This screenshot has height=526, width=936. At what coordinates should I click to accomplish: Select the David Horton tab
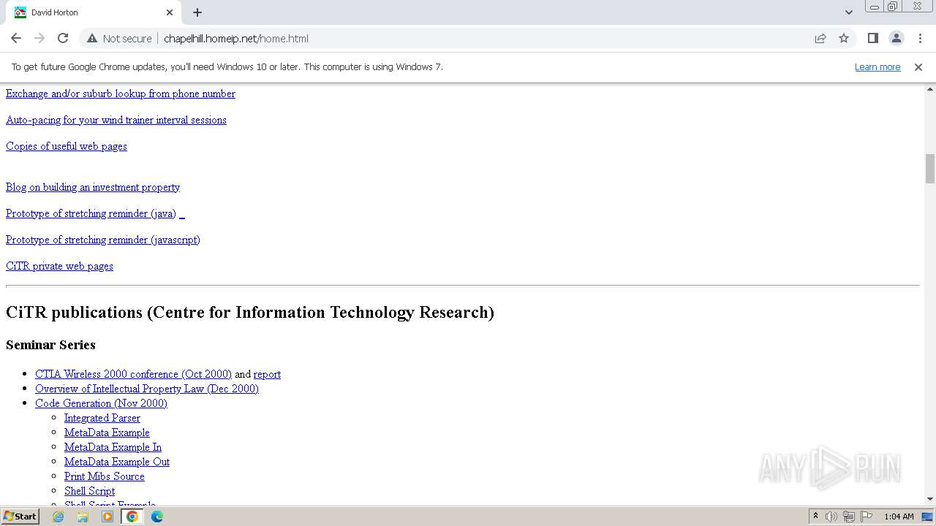click(x=94, y=12)
